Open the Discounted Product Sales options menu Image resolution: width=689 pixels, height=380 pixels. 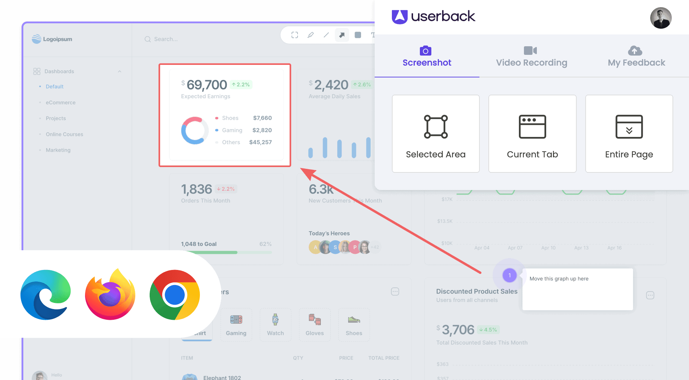[x=650, y=295]
